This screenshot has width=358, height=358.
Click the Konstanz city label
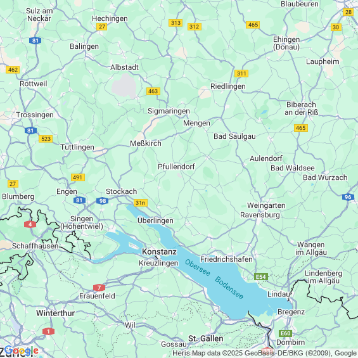[159, 252]
